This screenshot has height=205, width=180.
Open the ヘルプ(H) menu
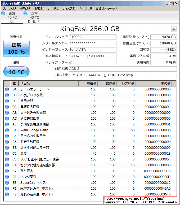[x=86, y=8]
